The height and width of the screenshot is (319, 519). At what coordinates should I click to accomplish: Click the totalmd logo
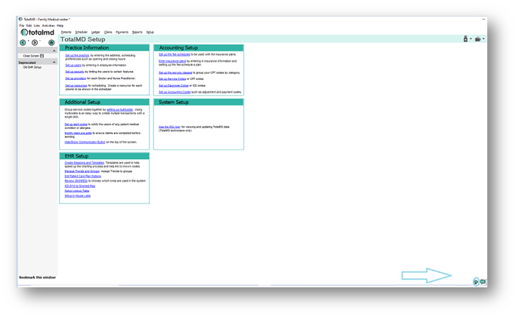click(x=38, y=32)
